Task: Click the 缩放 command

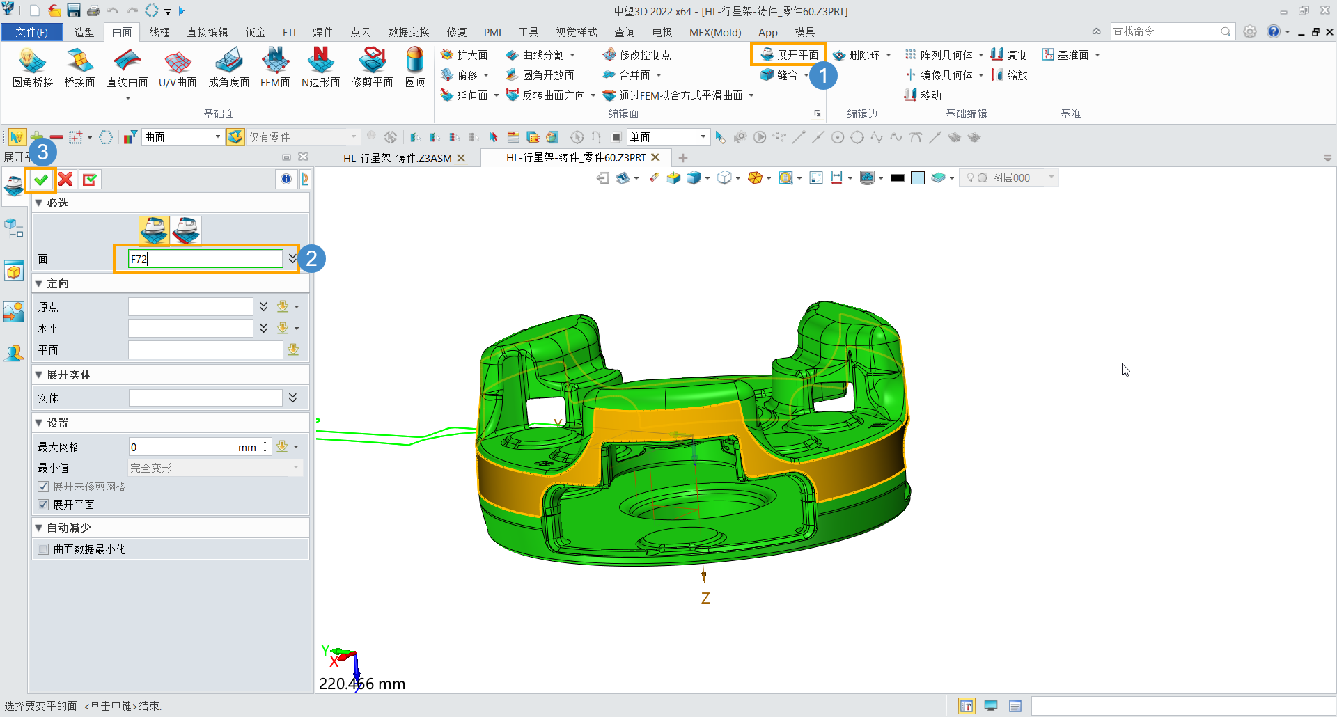Action: point(1009,75)
